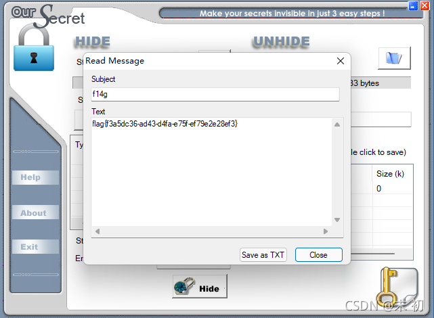Click the Save as TXT button

pyautogui.click(x=263, y=254)
